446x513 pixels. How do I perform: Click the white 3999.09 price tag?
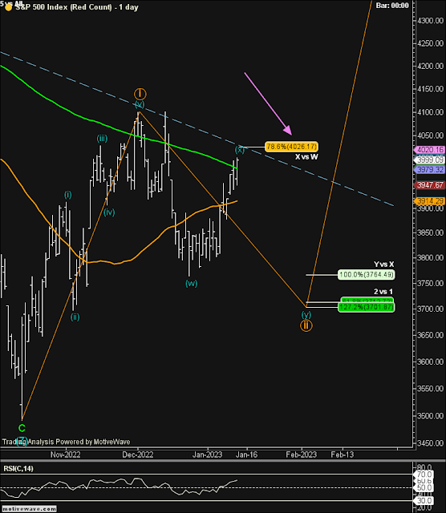pyautogui.click(x=430, y=160)
